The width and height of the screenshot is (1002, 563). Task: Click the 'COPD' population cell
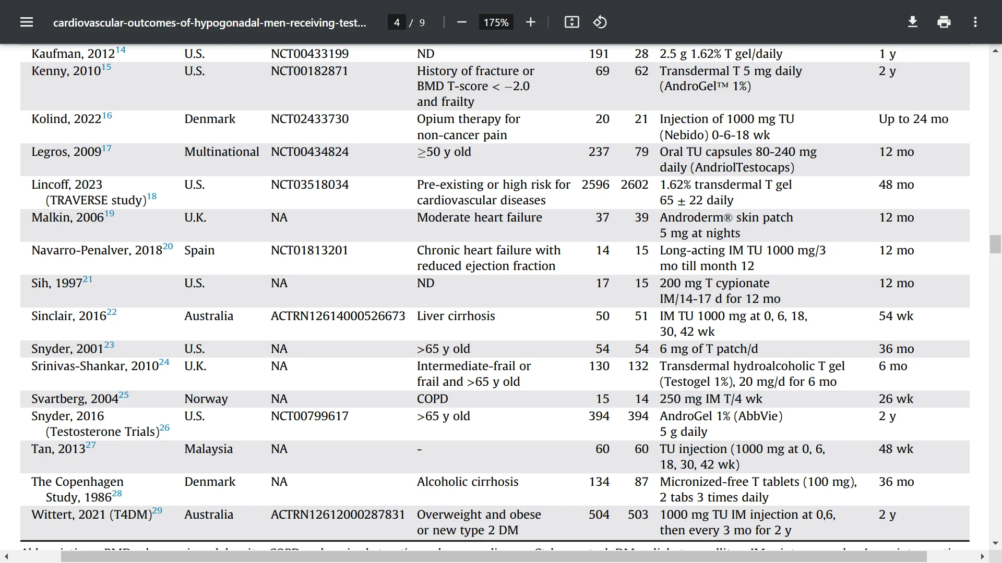point(433,399)
